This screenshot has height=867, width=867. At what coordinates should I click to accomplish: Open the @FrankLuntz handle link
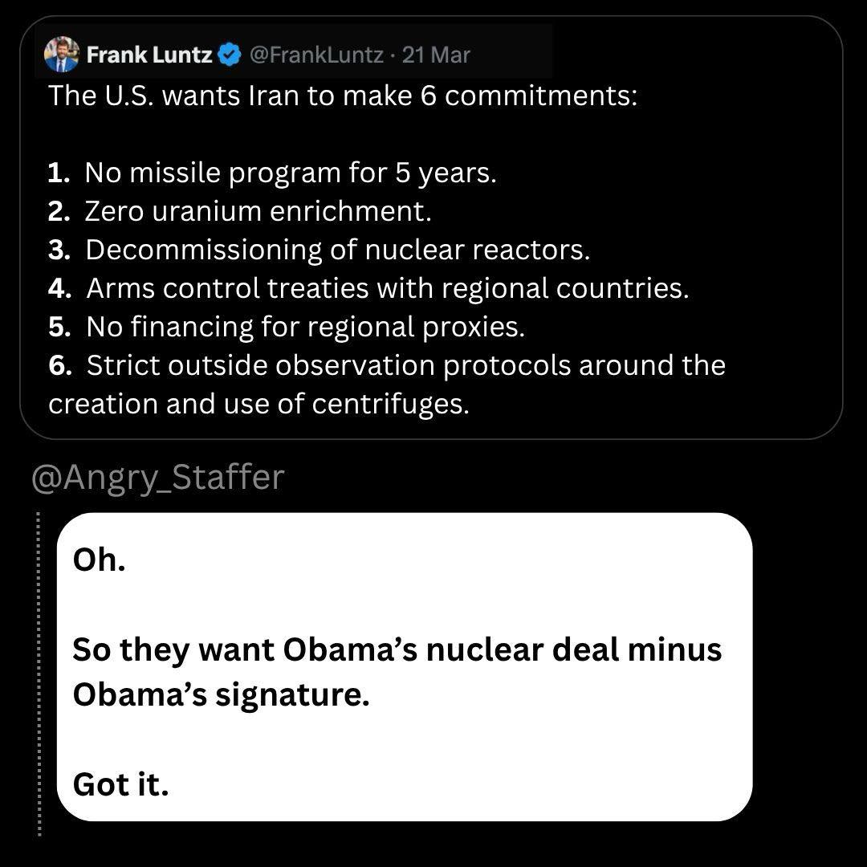(315, 55)
